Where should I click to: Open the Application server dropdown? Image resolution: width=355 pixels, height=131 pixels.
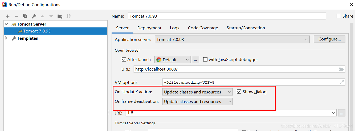tap(232, 39)
